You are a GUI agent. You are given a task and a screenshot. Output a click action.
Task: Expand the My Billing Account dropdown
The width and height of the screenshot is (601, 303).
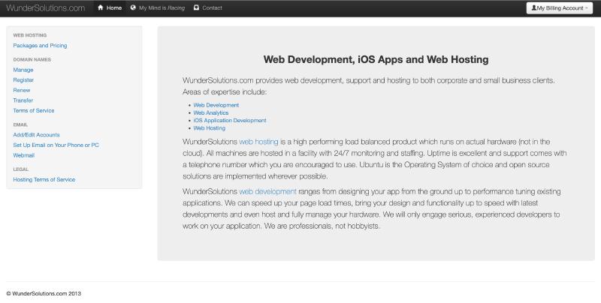click(560, 8)
